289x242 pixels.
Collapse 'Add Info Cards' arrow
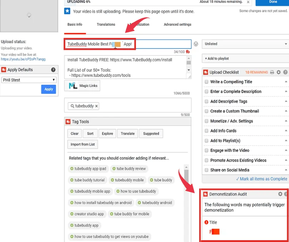pyautogui.click(x=286, y=131)
